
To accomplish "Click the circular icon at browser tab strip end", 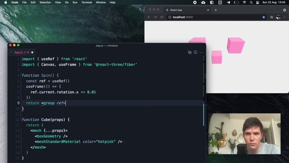I will [284, 10].
